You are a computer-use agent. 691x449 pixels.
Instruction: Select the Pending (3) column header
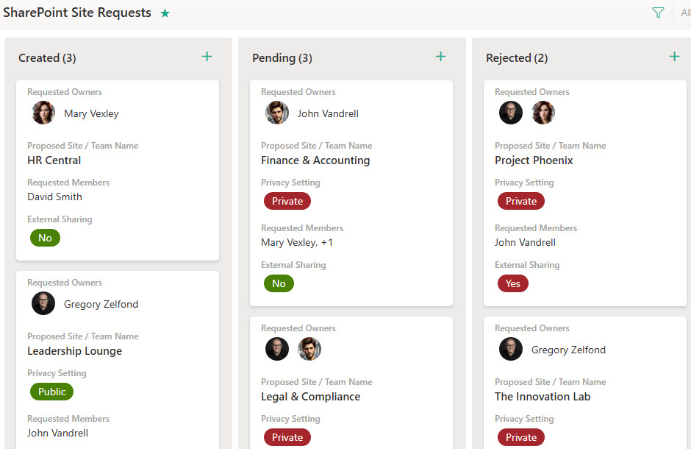(282, 58)
